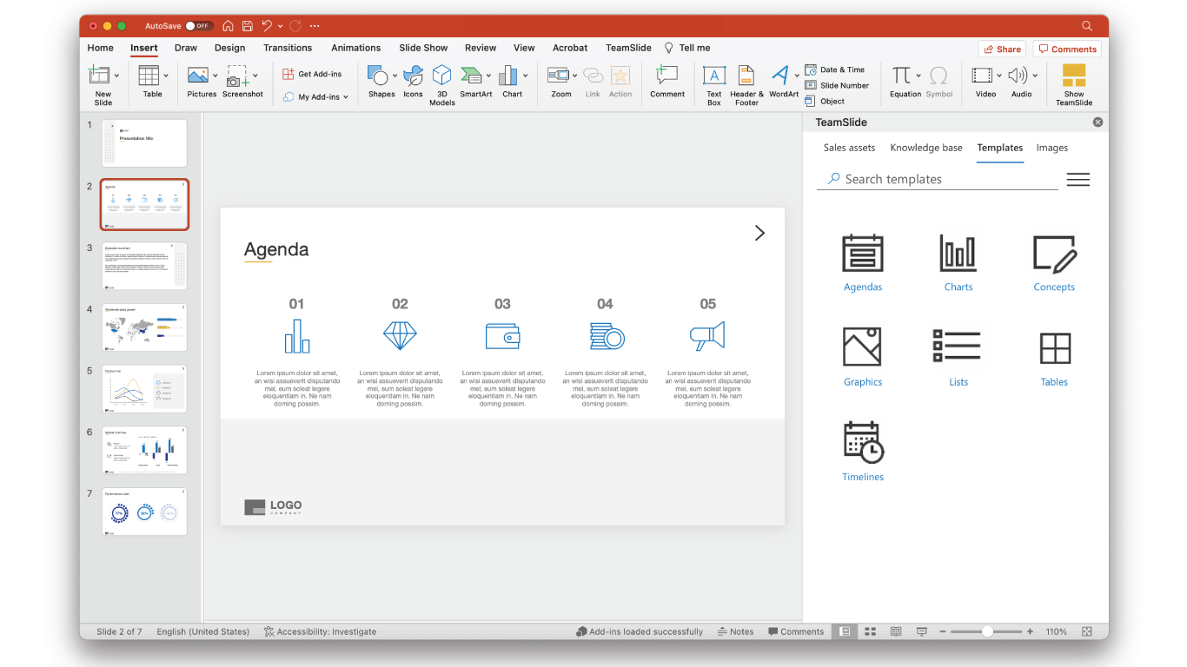This screenshot has width=1187, height=667.
Task: Click the Show TeamSlide button
Action: (1074, 84)
